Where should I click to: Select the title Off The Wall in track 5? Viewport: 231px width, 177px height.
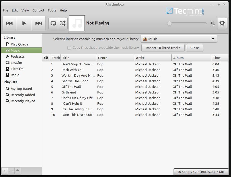point(71,87)
